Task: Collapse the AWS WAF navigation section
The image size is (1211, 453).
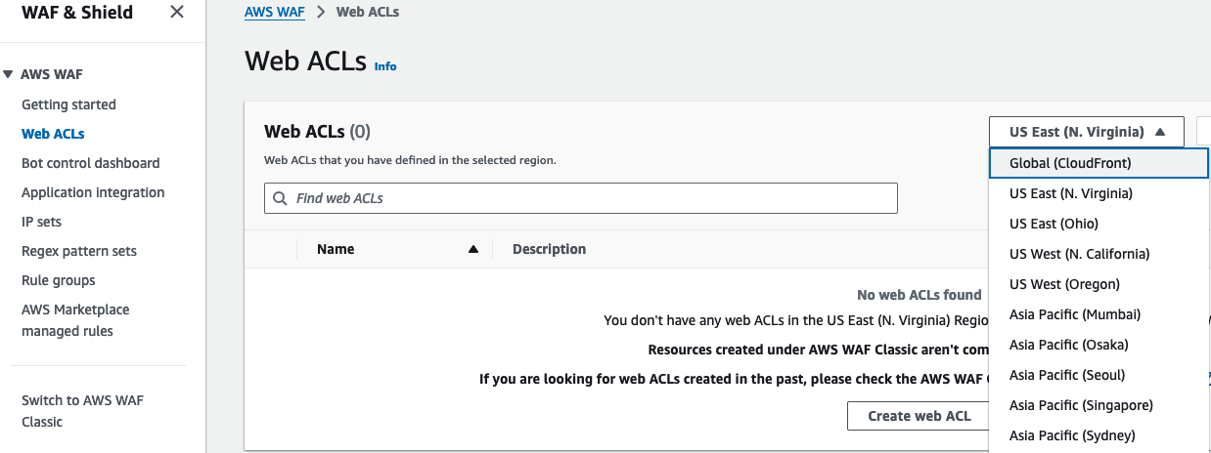Action: [8, 74]
